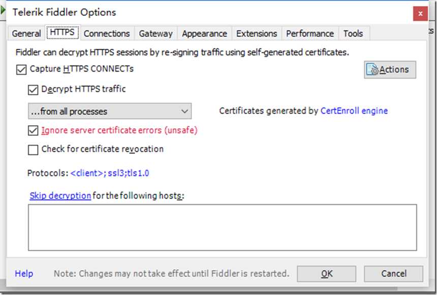This screenshot has width=437, height=295.
Task: Confirm settings with the OK button
Action: pos(326,274)
